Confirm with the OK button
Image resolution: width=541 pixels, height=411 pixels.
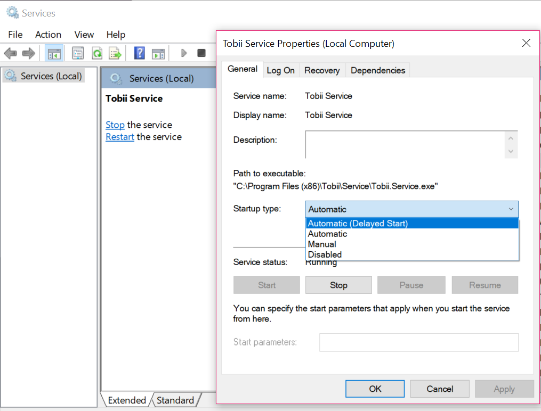coord(375,389)
